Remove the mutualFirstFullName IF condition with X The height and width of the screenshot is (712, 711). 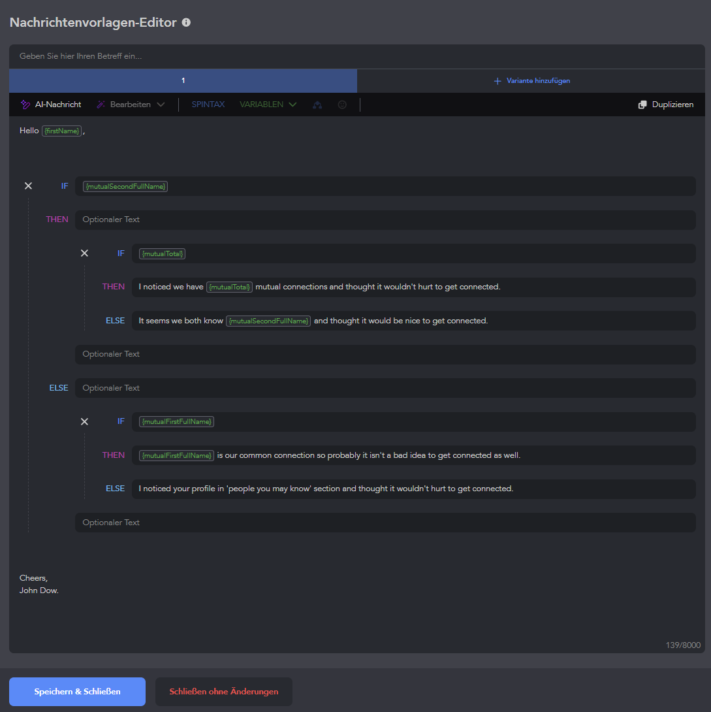pyautogui.click(x=84, y=421)
